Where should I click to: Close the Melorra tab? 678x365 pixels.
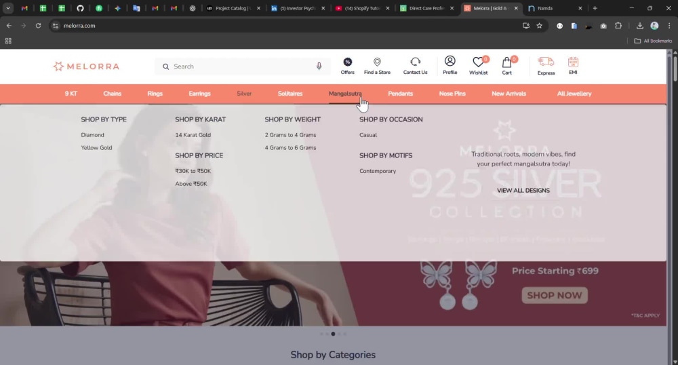point(516,8)
